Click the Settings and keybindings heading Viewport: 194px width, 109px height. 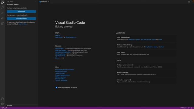(x=125, y=45)
